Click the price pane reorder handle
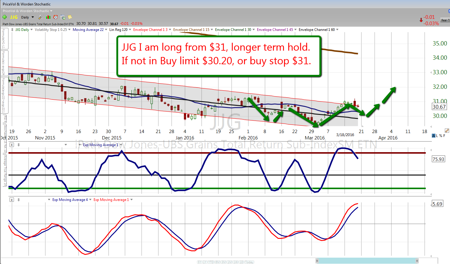The image size is (450, 264). [x=12, y=30]
